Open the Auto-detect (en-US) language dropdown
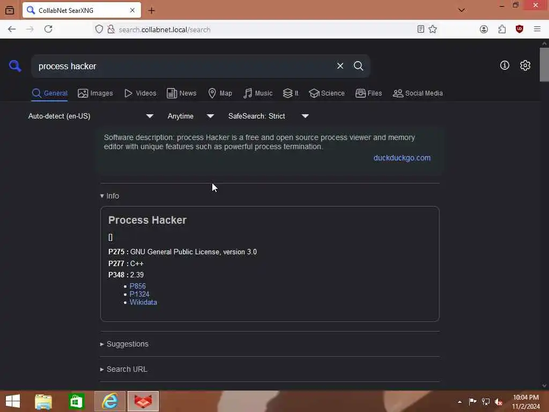 pyautogui.click(x=91, y=116)
